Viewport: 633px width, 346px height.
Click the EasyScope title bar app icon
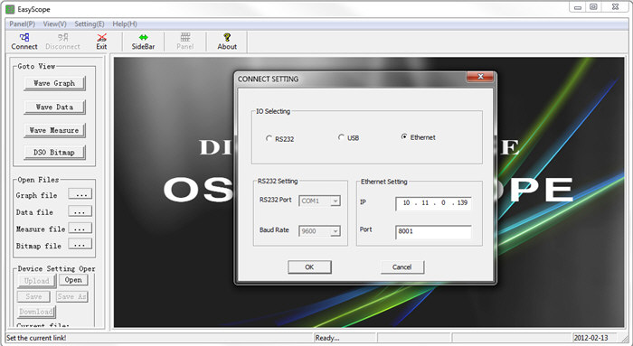click(x=10, y=9)
